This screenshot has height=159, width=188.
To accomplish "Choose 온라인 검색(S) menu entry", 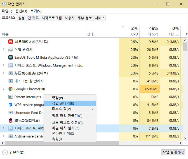I will pos(70,134).
